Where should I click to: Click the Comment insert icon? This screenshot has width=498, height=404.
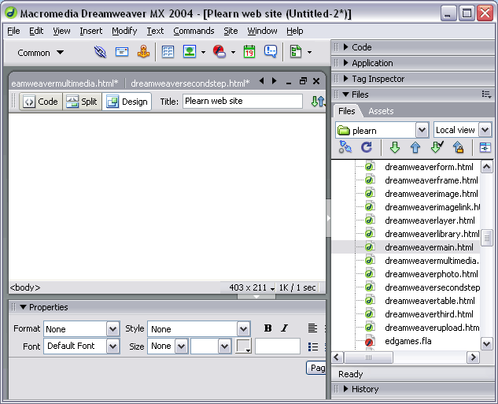pyautogui.click(x=271, y=52)
